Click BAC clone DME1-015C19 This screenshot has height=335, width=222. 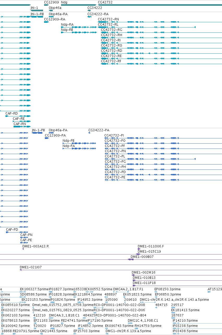(149, 251)
